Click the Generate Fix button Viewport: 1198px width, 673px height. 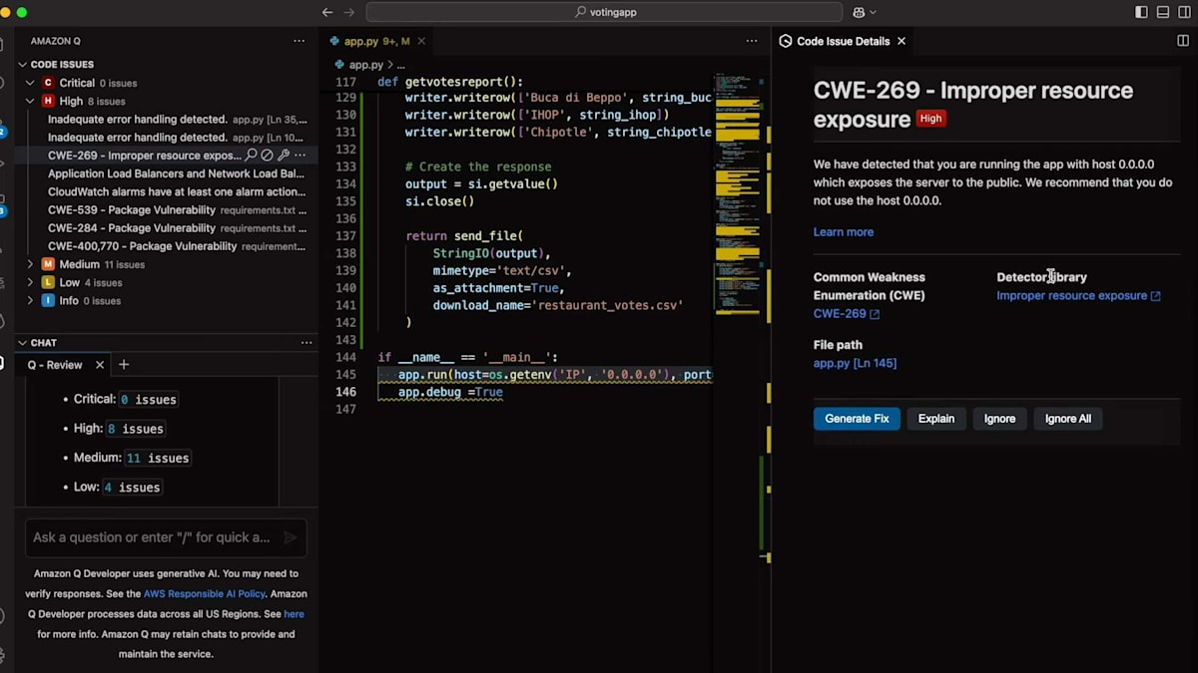tap(857, 419)
